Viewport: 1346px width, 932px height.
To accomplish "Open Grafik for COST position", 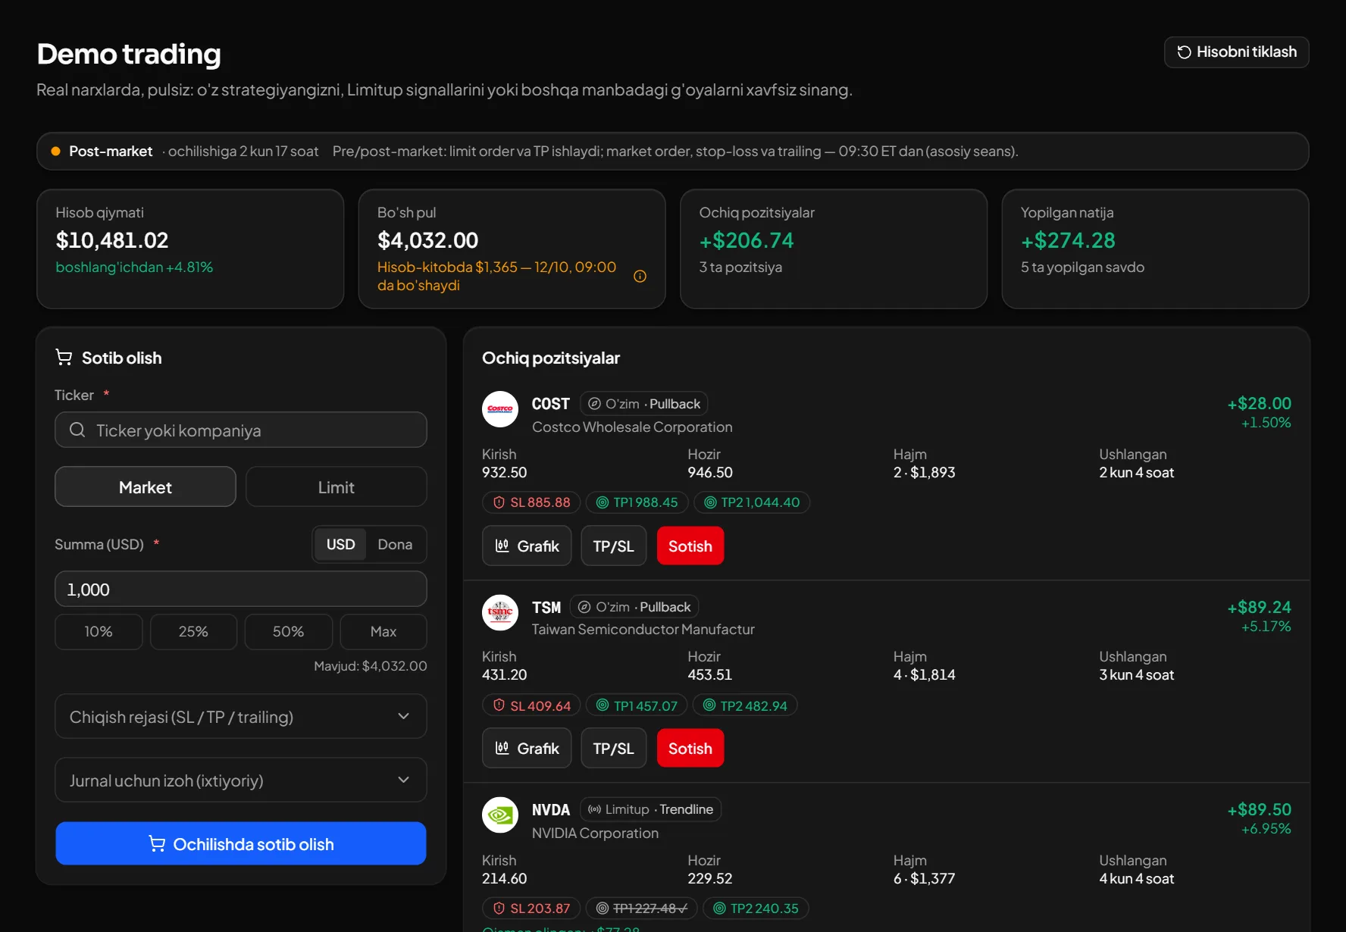I will (x=527, y=546).
